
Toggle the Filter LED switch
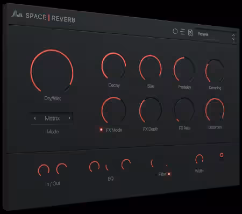point(169,174)
